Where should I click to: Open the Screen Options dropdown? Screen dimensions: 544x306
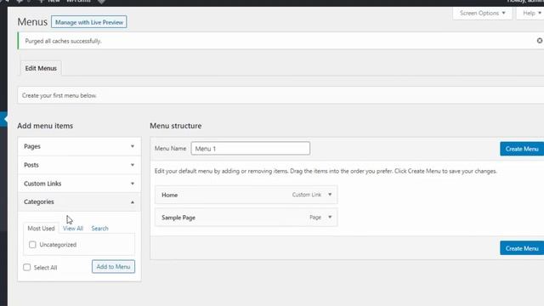click(482, 14)
